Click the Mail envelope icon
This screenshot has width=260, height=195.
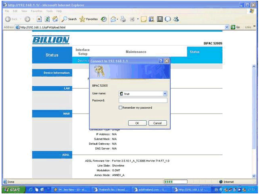tap(113, 19)
